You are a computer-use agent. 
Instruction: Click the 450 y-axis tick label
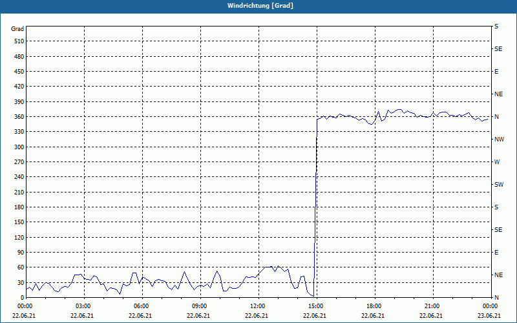[19, 72]
